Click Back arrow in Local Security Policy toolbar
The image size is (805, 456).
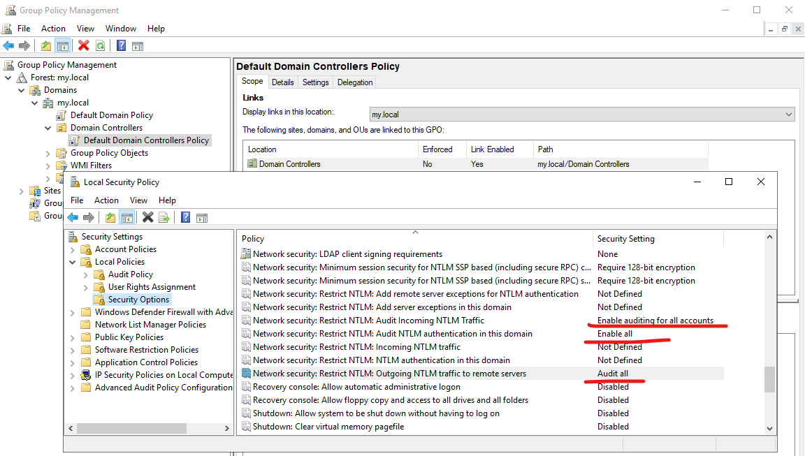[x=73, y=217]
